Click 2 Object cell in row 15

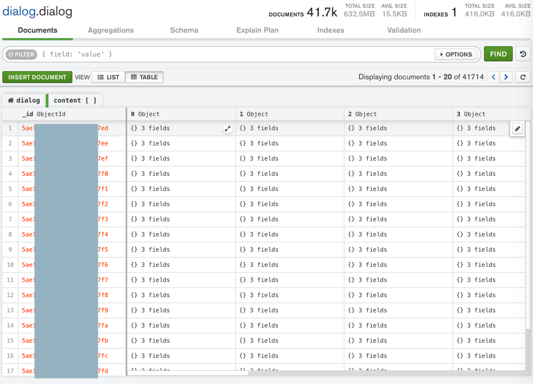pyautogui.click(x=398, y=341)
